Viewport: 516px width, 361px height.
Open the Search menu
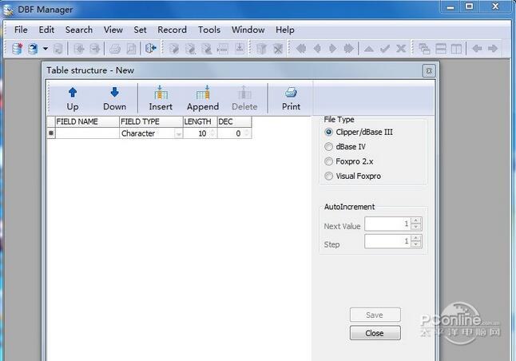click(x=79, y=30)
